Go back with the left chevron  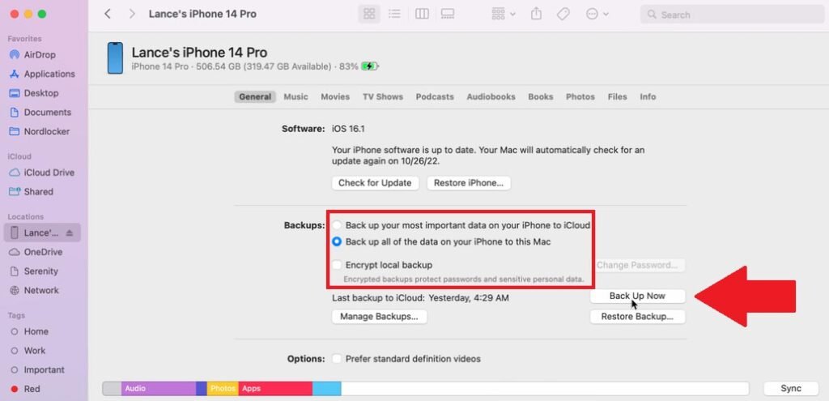point(108,14)
